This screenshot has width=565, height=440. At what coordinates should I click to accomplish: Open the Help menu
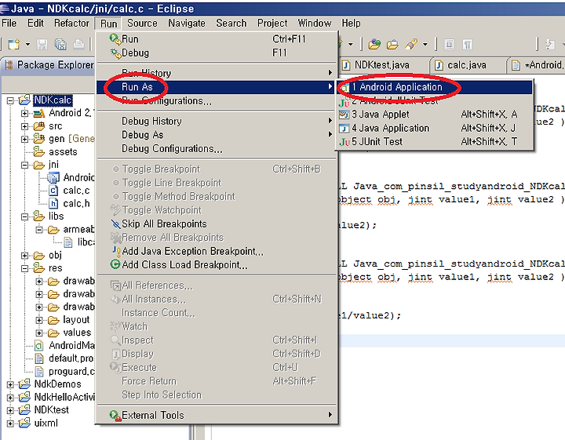click(351, 23)
